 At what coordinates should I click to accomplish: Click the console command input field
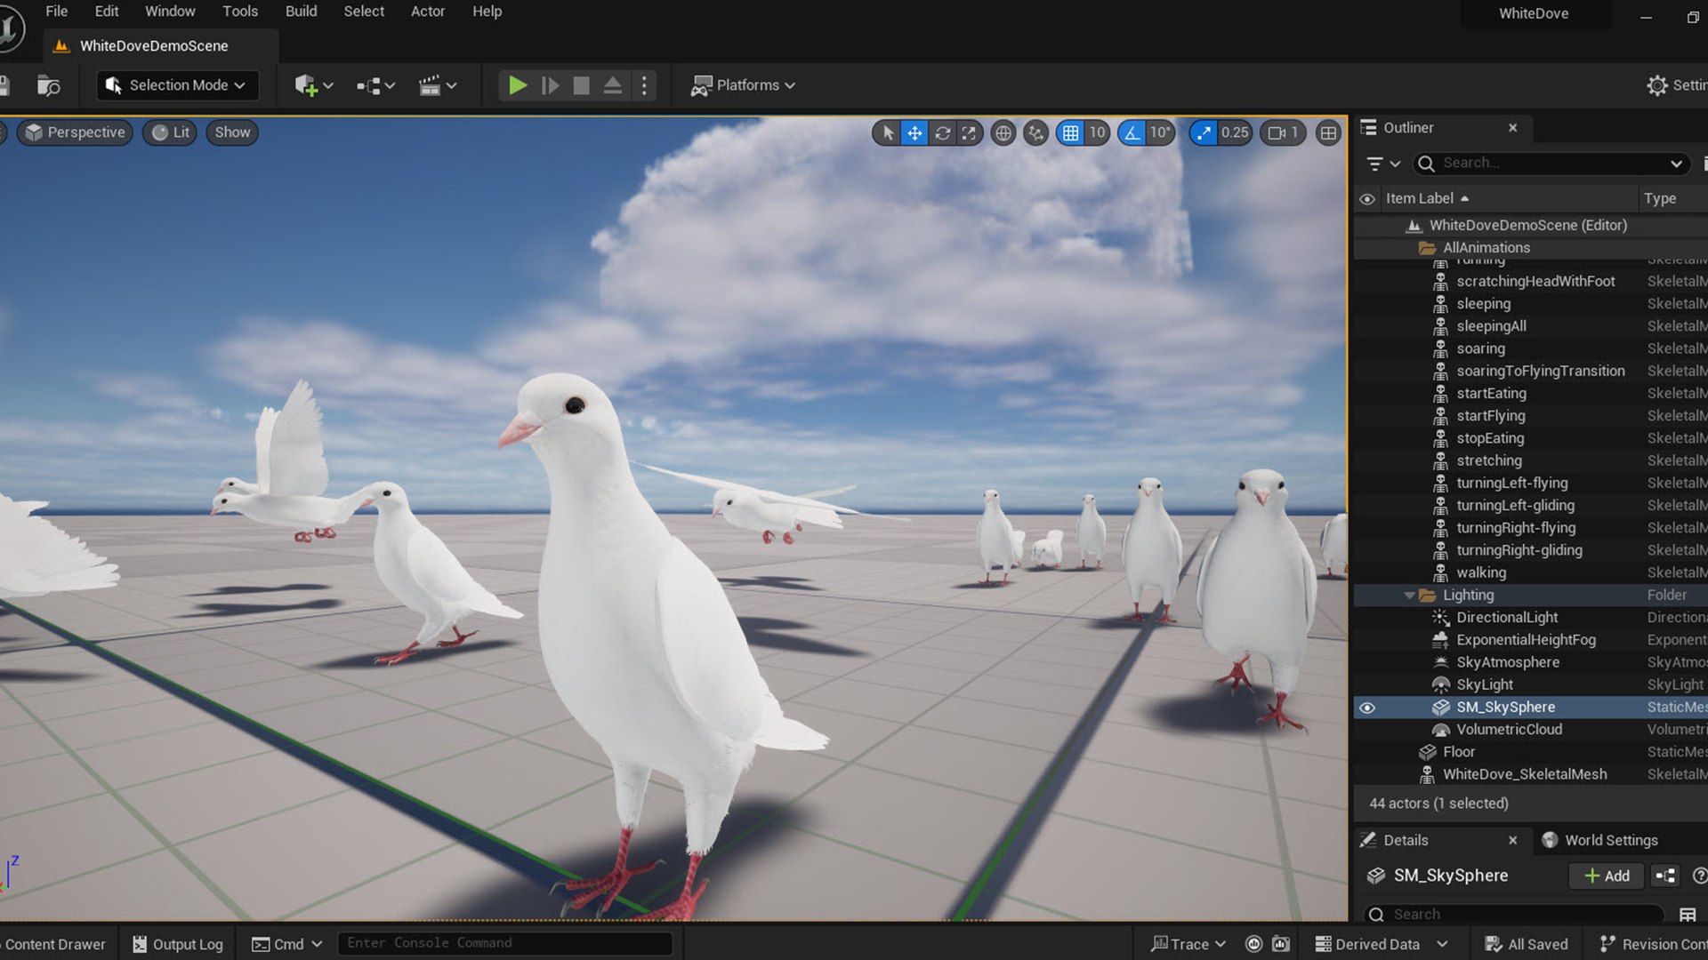pyautogui.click(x=504, y=943)
